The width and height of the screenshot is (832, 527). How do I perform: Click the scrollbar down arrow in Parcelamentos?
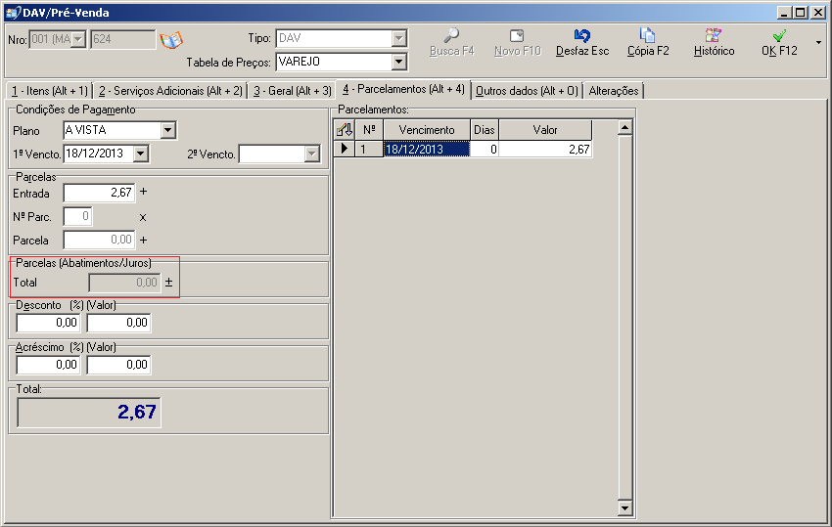click(x=624, y=507)
